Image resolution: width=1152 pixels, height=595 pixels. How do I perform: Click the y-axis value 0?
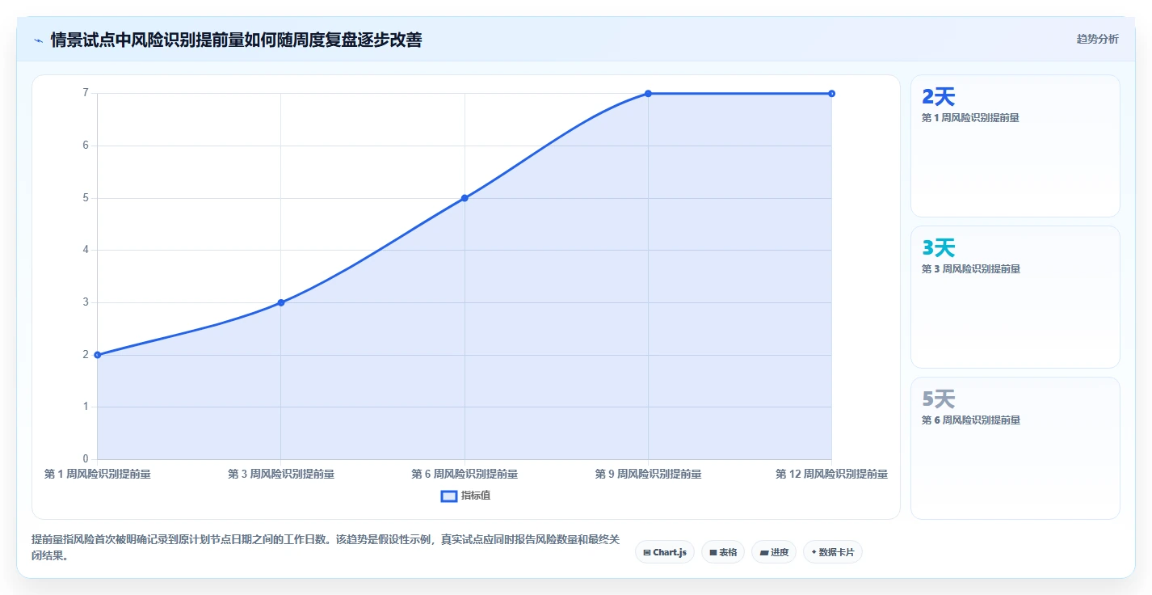point(85,459)
